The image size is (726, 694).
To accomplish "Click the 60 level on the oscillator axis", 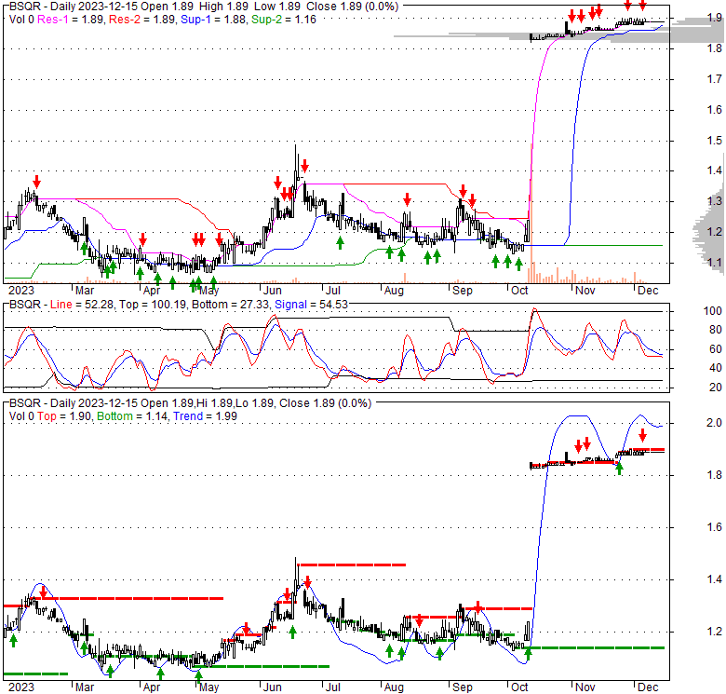I will (x=716, y=348).
